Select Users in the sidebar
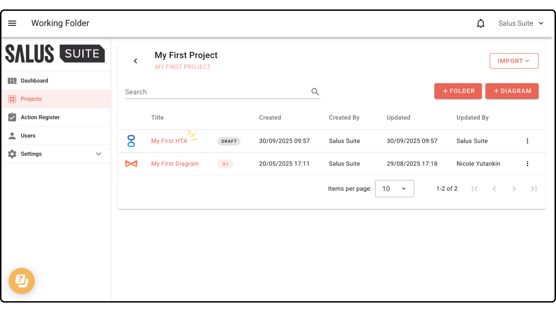This screenshot has height=312, width=556. [x=28, y=136]
